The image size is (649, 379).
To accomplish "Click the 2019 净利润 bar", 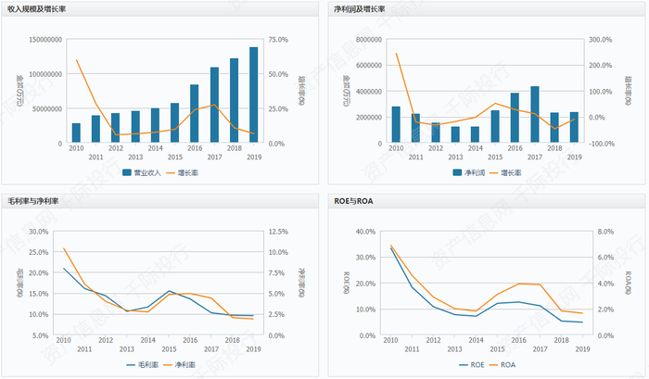I will [x=574, y=128].
